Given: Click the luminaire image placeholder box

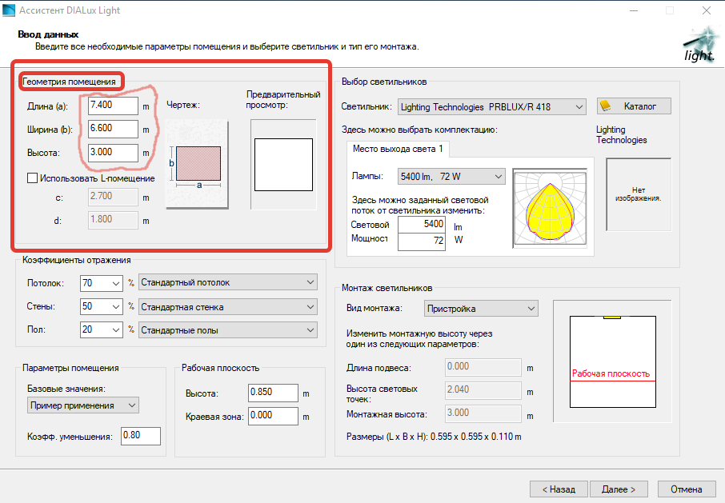Looking at the screenshot, I should click(x=638, y=194).
